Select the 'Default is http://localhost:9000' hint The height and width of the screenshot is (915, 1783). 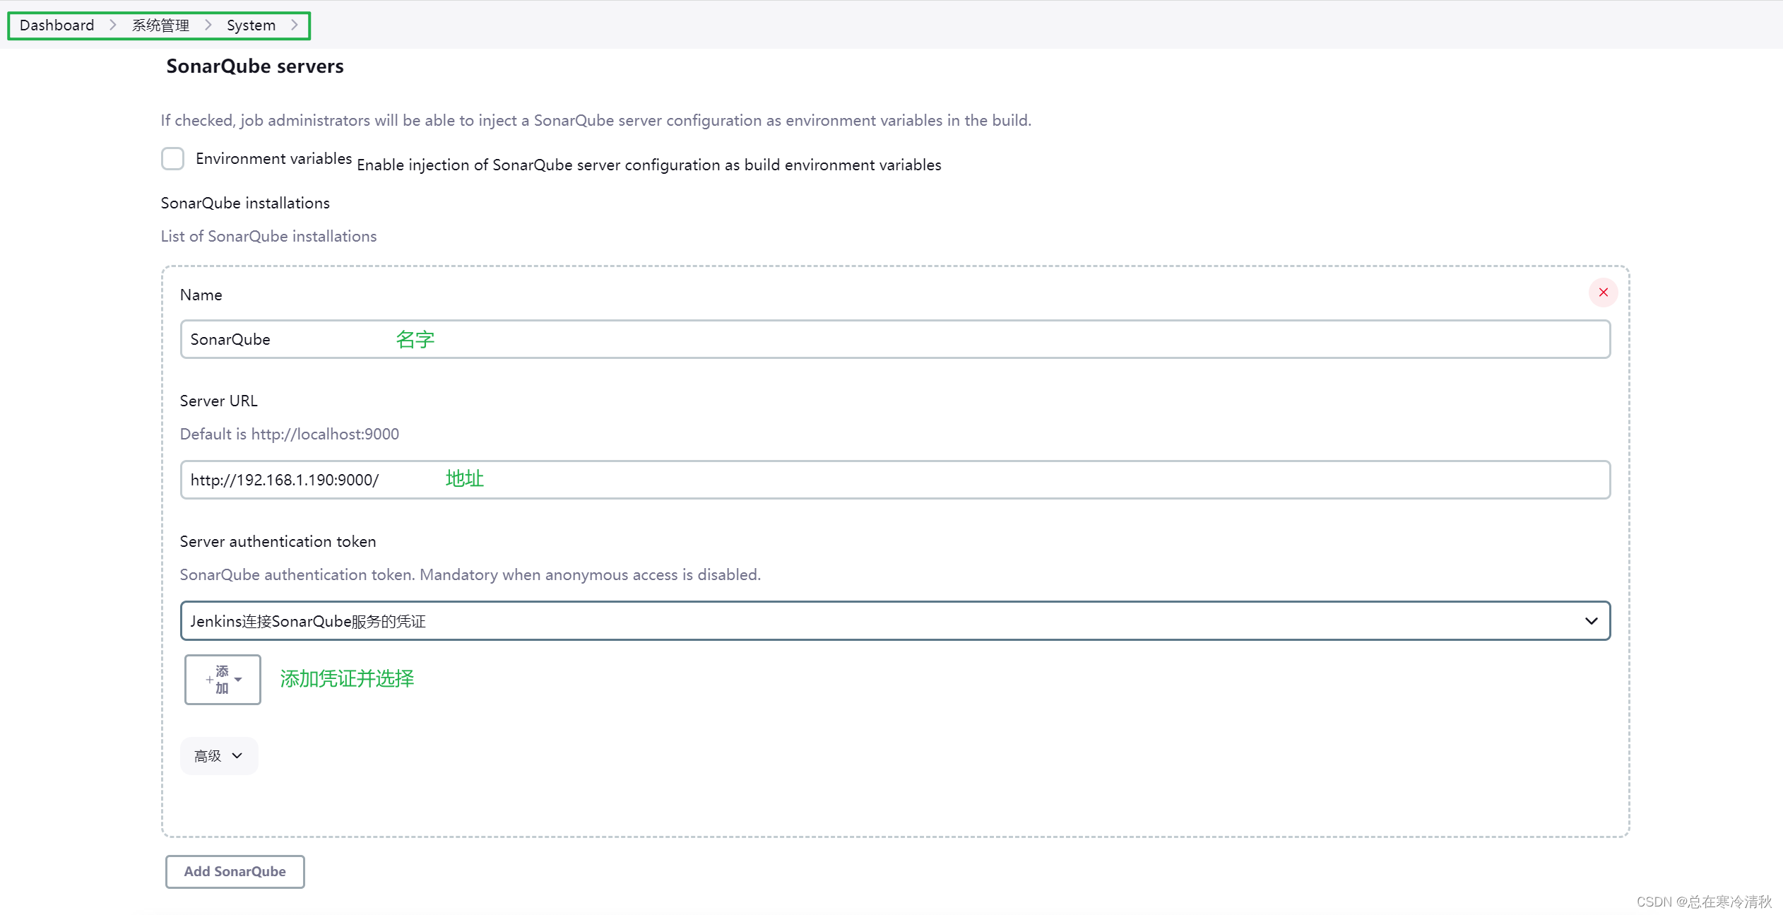coord(290,434)
